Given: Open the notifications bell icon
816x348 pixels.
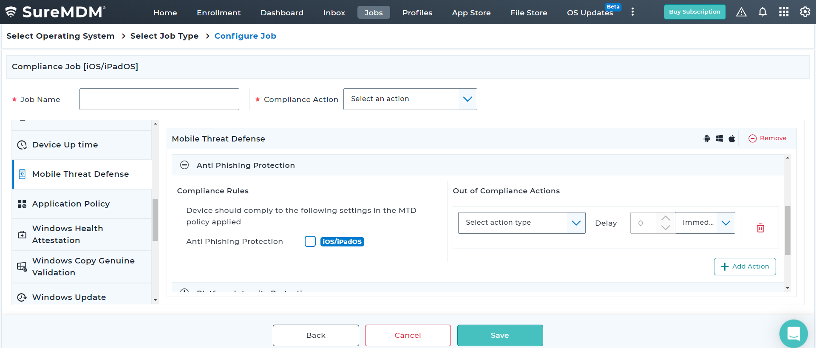Looking at the screenshot, I should click(762, 12).
